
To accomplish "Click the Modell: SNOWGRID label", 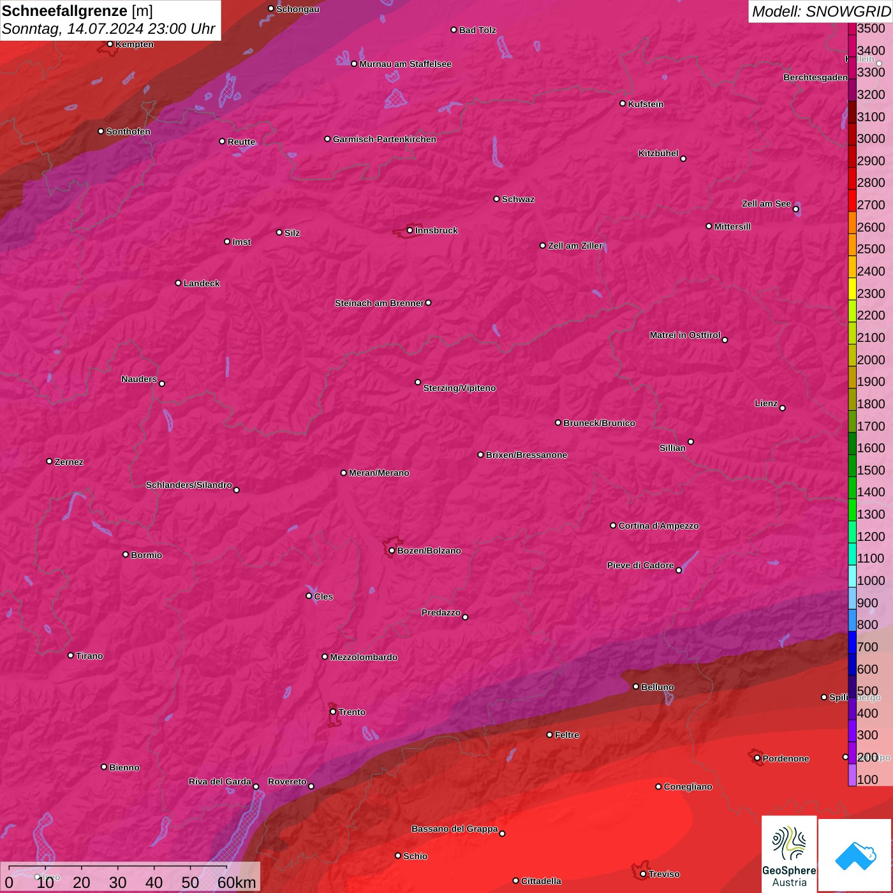I will [821, 11].
